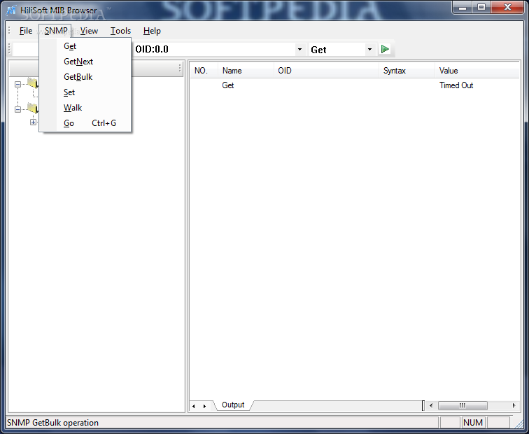Open the OID address dropdown arrow

(x=299, y=49)
